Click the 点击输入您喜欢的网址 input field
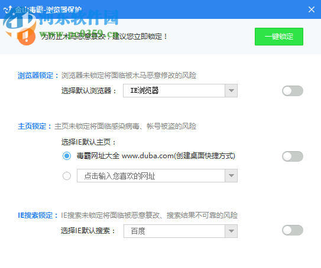 click(x=151, y=175)
